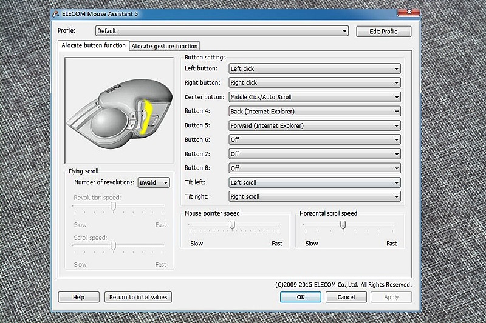486x323 pixels.
Task: Expand the Left button function dropdown
Action: point(314,69)
